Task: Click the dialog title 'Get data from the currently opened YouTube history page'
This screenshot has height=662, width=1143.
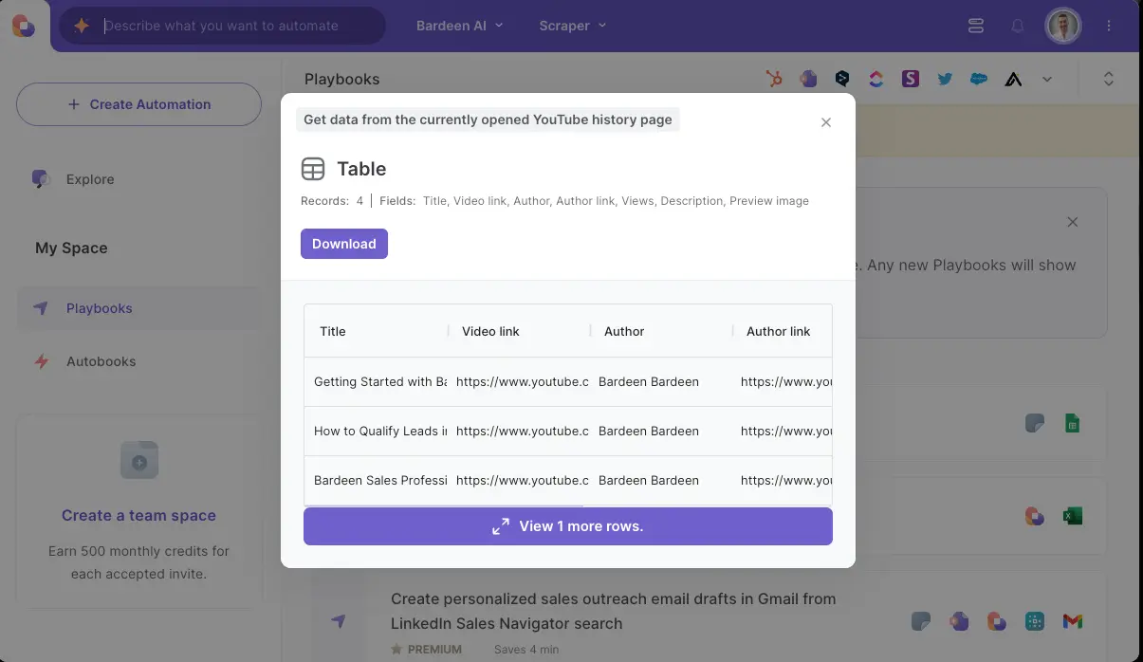Action: [488, 120]
